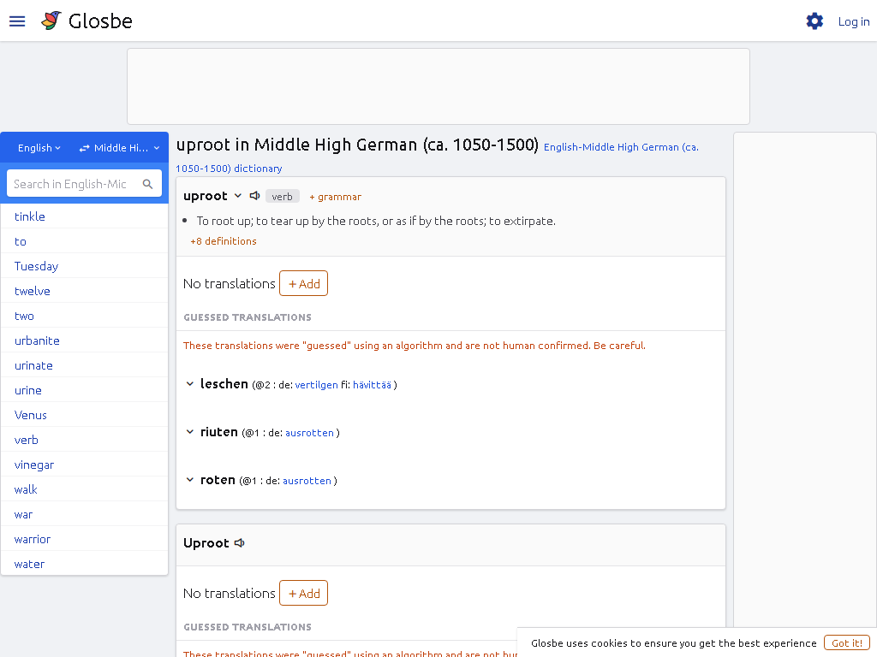Expand the riuten guessed translation
This screenshot has height=657, width=877.
coord(190,432)
